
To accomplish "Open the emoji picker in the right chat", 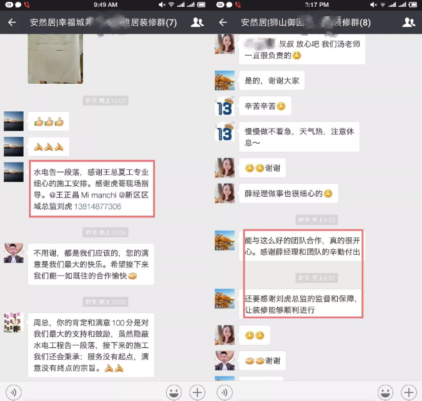I will tap(385, 392).
